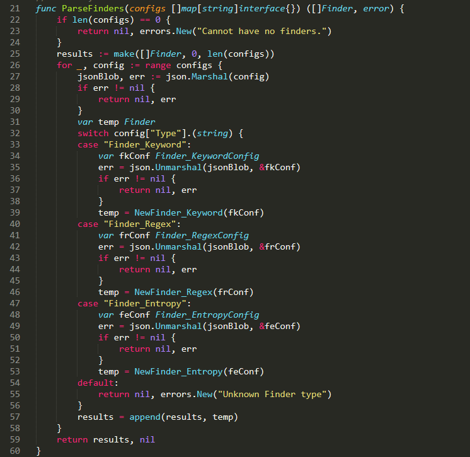Click line number 57 in the gutter
The height and width of the screenshot is (457, 470).
[x=14, y=417]
